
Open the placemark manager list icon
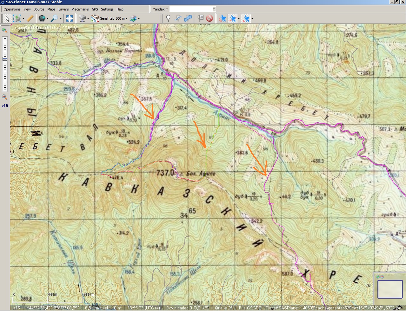[x=201, y=18]
